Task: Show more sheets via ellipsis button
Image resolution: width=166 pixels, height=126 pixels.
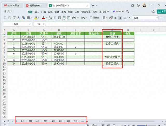Action: tap(83, 121)
